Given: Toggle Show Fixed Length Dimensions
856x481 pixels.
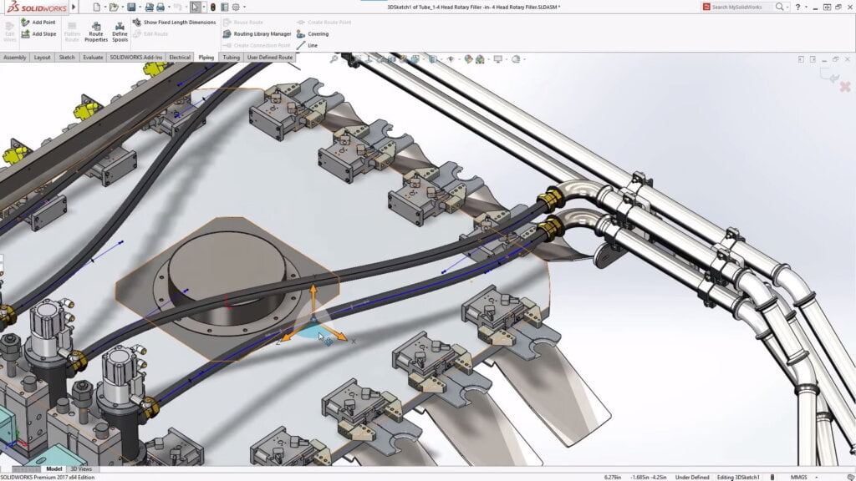Looking at the screenshot, I should [180, 23].
